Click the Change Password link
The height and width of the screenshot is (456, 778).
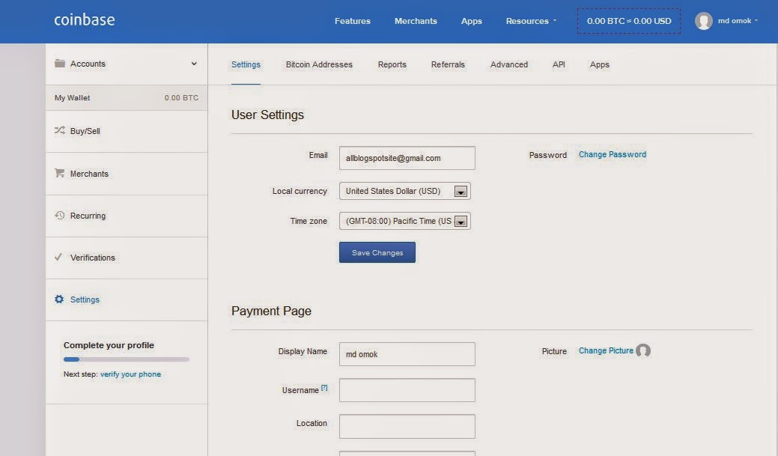[x=613, y=154]
